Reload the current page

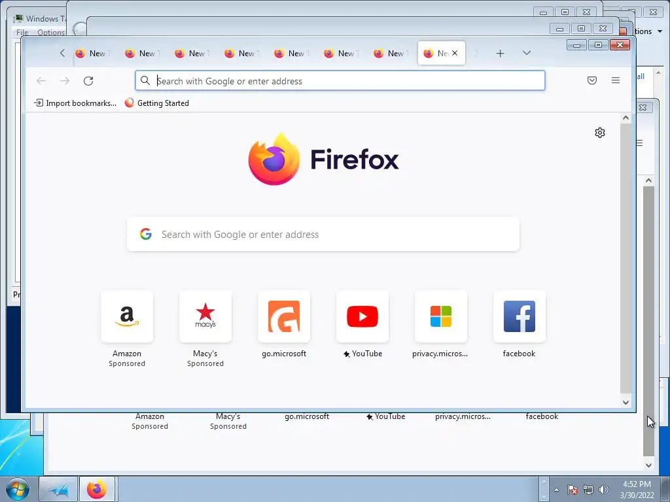tap(88, 80)
